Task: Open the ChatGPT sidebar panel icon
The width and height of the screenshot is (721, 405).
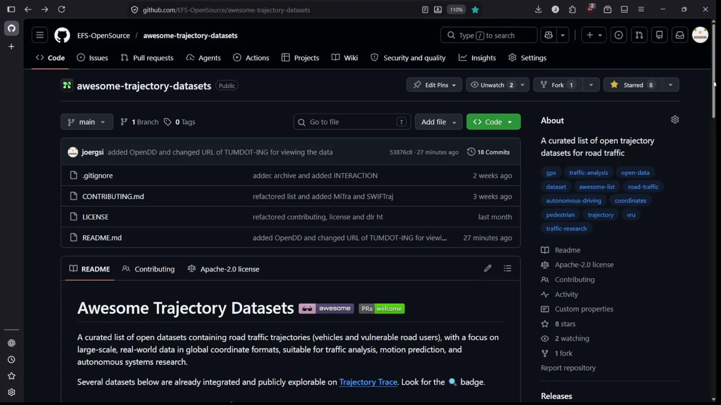Action: pyautogui.click(x=11, y=343)
